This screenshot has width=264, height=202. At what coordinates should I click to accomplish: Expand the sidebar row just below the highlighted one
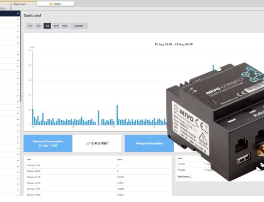(17, 20)
